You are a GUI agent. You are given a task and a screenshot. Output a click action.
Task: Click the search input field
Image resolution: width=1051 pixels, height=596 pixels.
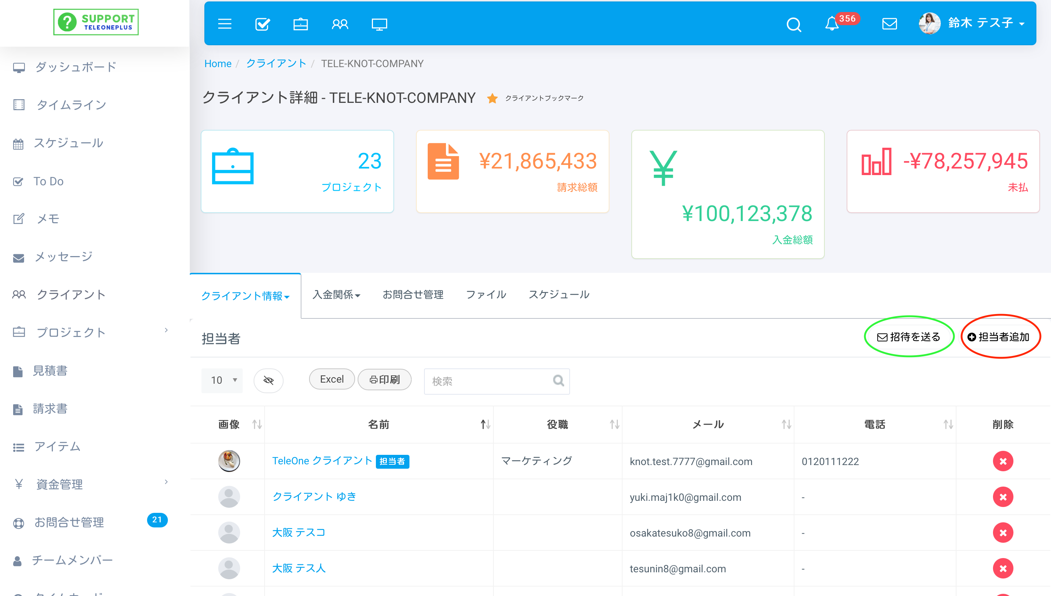(495, 379)
